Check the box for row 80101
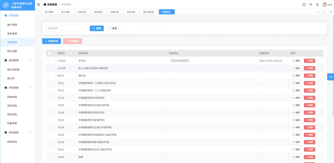Image resolution: width=334 pixels, height=163 pixels. tap(49, 76)
